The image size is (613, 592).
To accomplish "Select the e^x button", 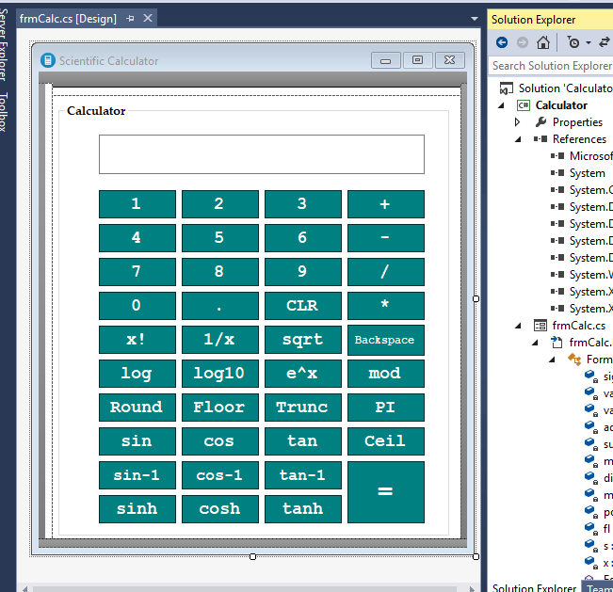I will [303, 374].
